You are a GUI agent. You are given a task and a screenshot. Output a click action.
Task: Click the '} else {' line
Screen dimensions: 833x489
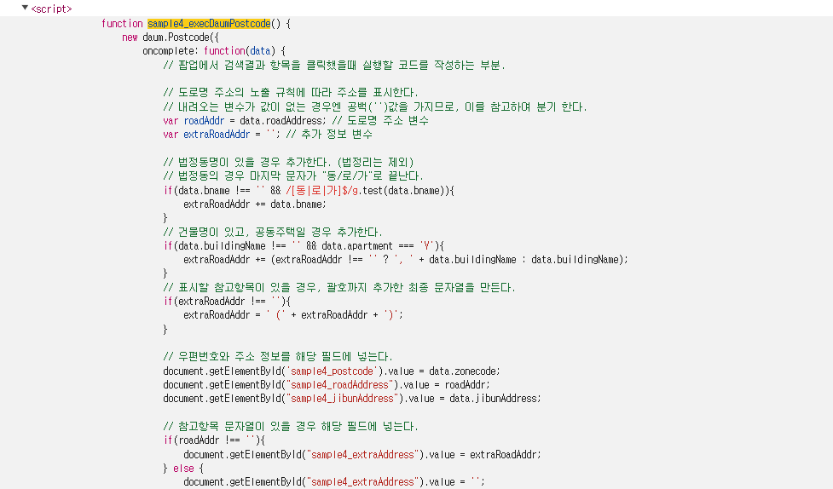click(x=183, y=469)
